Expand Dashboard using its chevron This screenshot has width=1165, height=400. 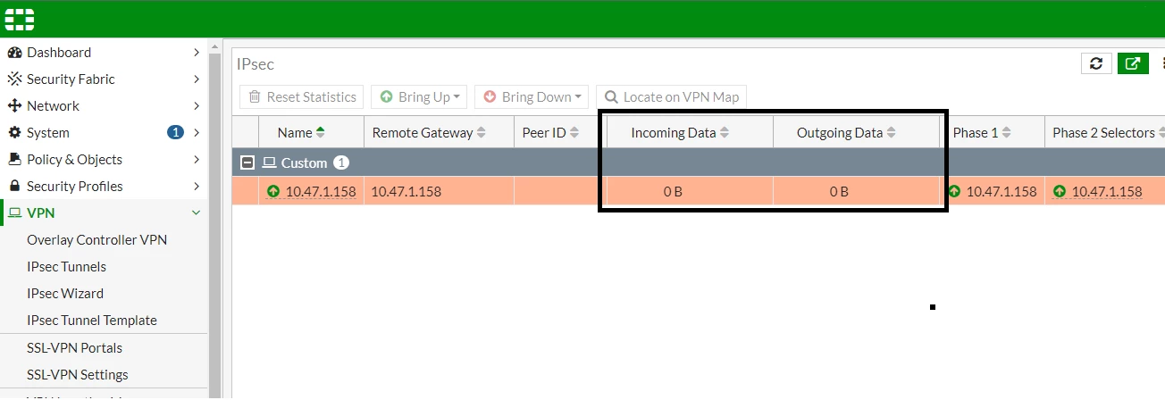196,53
